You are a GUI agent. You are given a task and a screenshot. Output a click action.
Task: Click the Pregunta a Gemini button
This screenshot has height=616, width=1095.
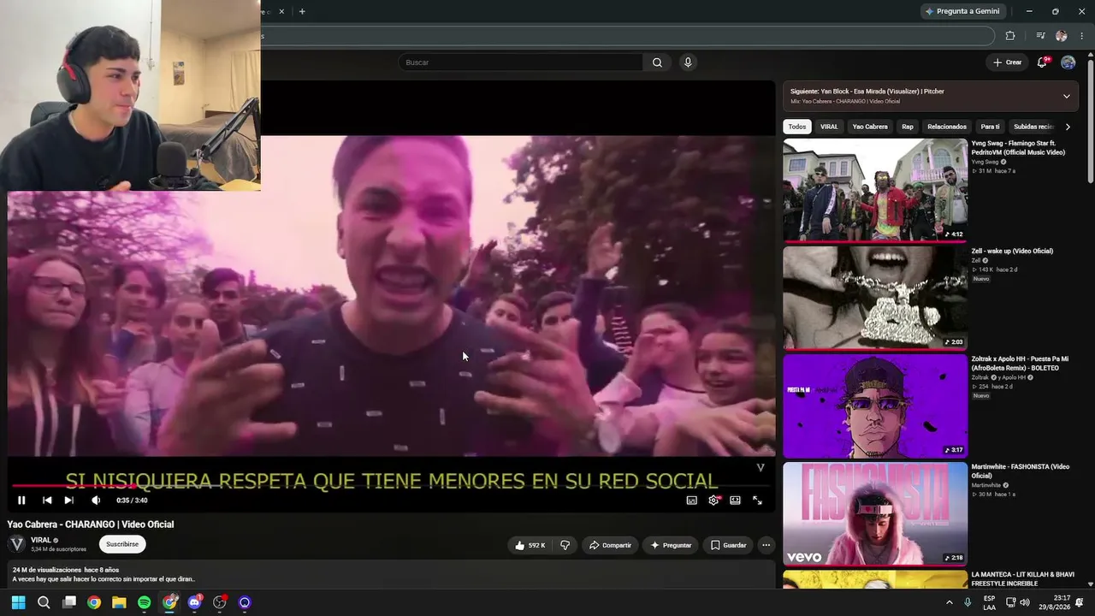(962, 11)
